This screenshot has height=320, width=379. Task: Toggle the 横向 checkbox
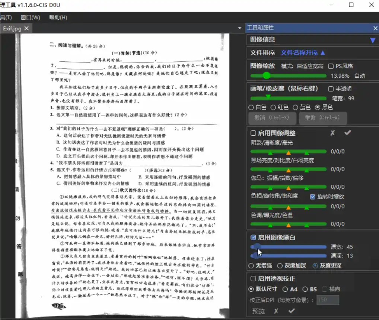pyautogui.click(x=325, y=289)
